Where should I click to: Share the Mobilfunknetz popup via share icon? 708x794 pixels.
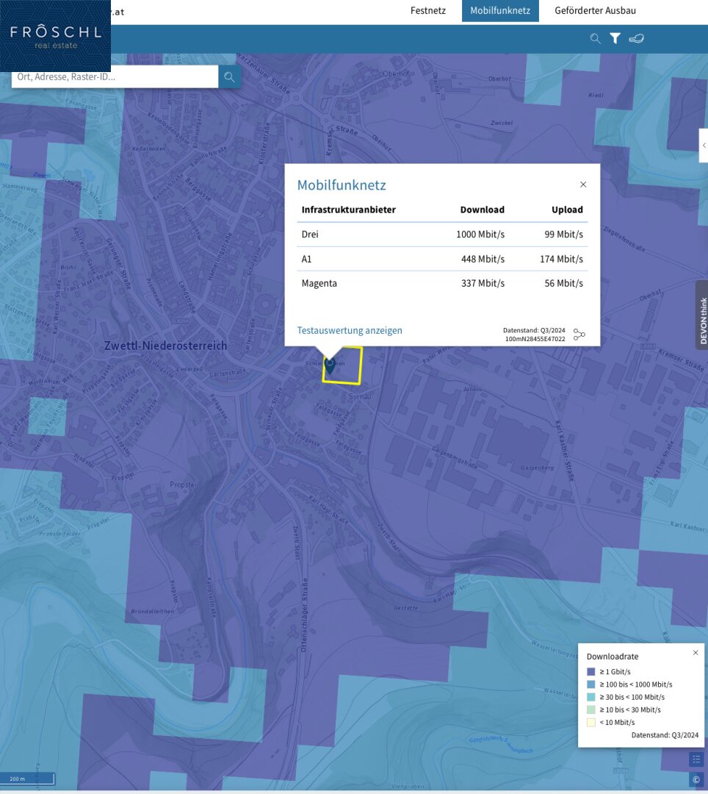[579, 335]
